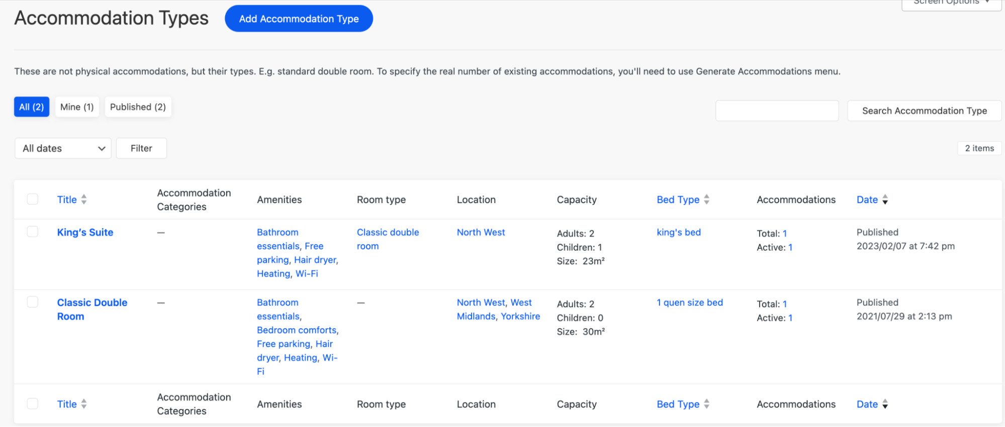Image resolution: width=1005 pixels, height=427 pixels.
Task: Click the West Midlands location link
Action: (x=494, y=309)
